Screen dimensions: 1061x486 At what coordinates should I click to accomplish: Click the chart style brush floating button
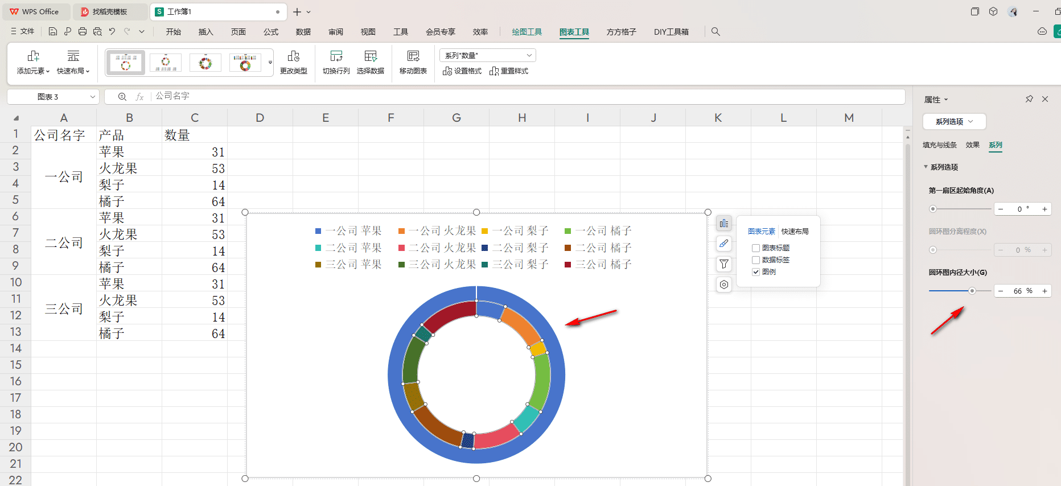tap(724, 244)
